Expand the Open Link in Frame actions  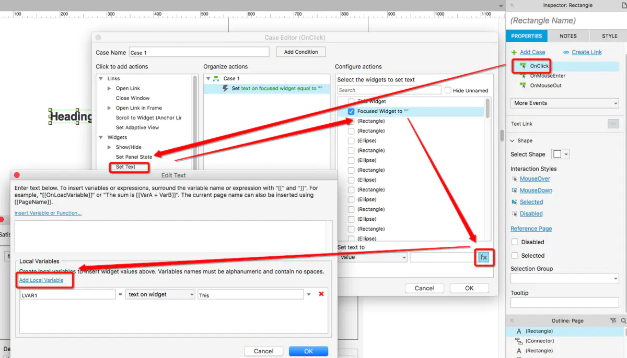109,108
